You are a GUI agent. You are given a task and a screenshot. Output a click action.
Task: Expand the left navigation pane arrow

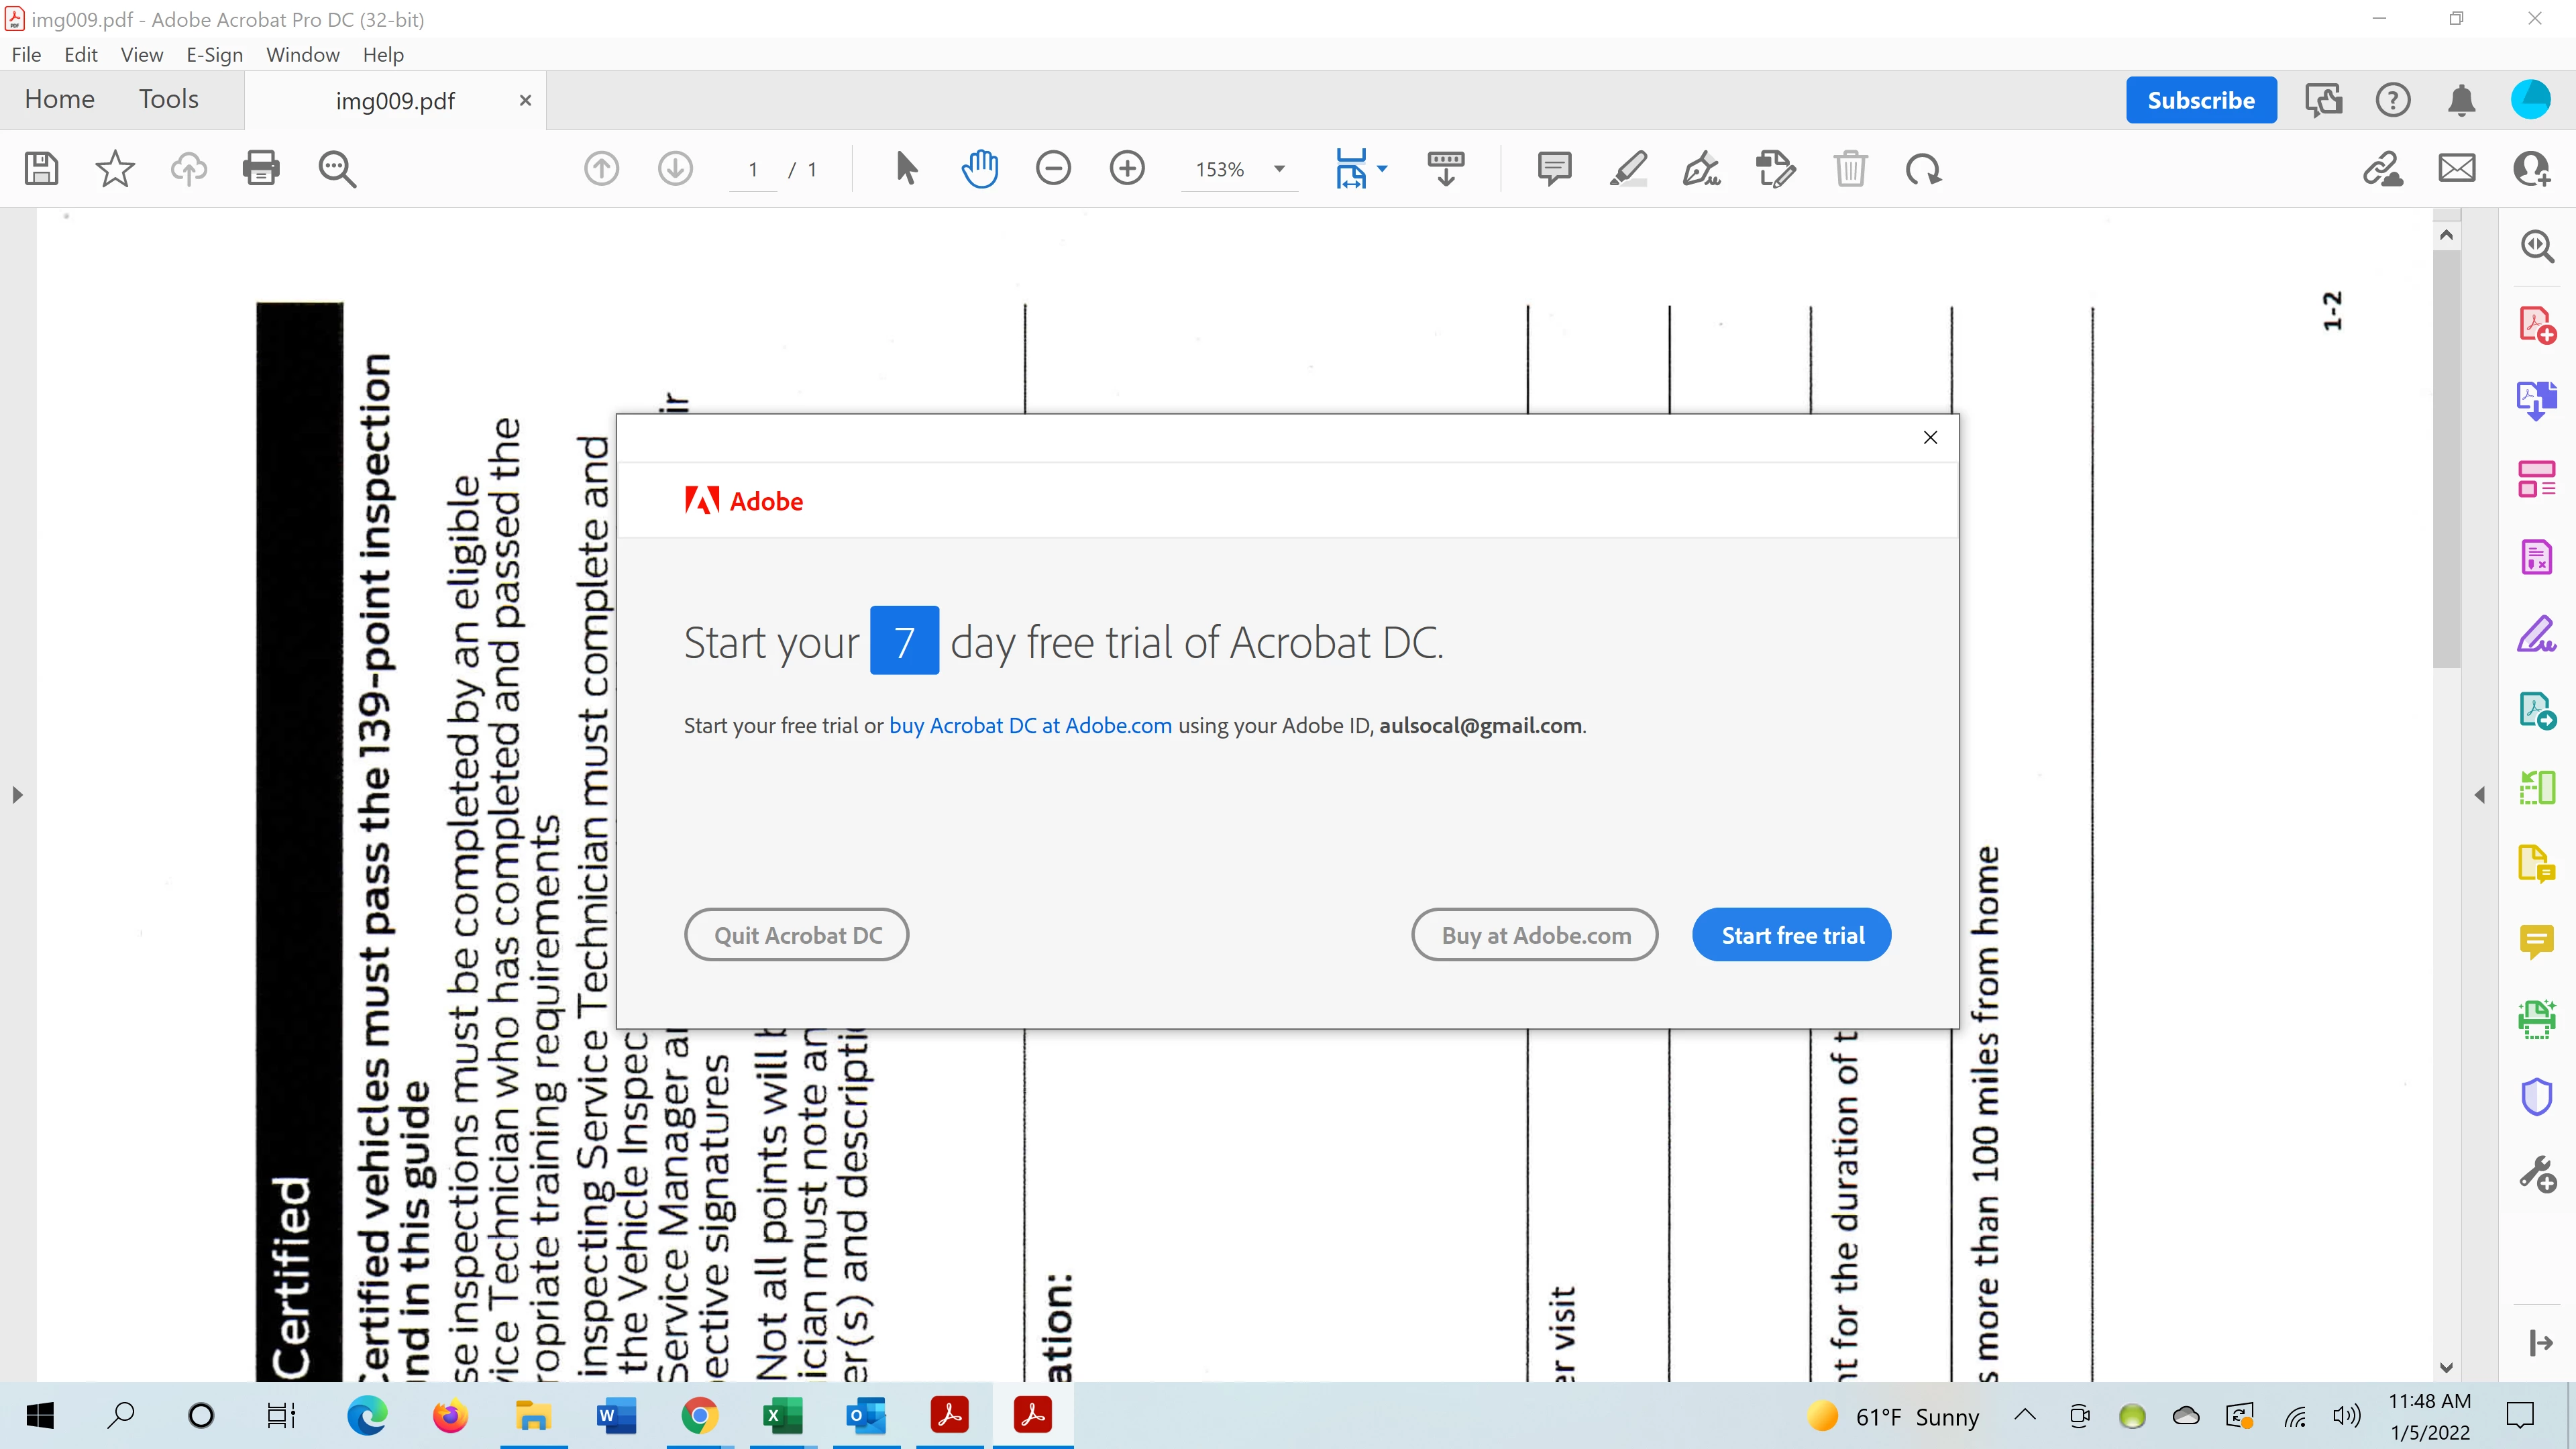click(17, 795)
